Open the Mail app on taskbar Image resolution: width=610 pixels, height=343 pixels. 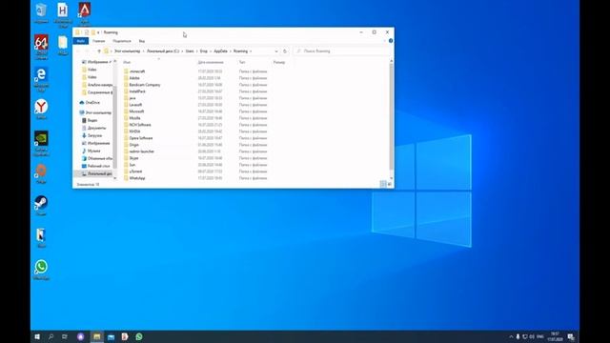[x=111, y=336]
